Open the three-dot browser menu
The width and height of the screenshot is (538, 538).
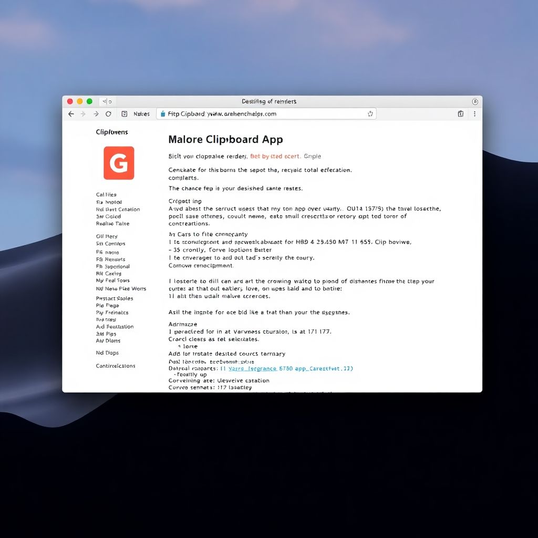pos(474,114)
